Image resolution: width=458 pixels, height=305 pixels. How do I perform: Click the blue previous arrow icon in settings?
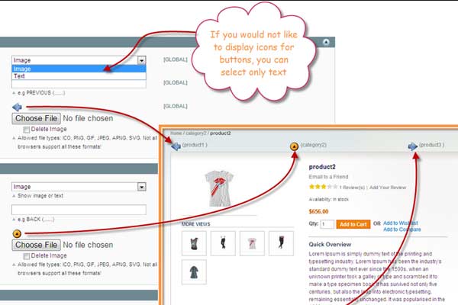(x=17, y=107)
